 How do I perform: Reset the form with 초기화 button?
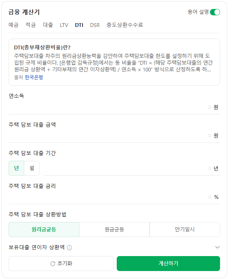tap(61, 264)
